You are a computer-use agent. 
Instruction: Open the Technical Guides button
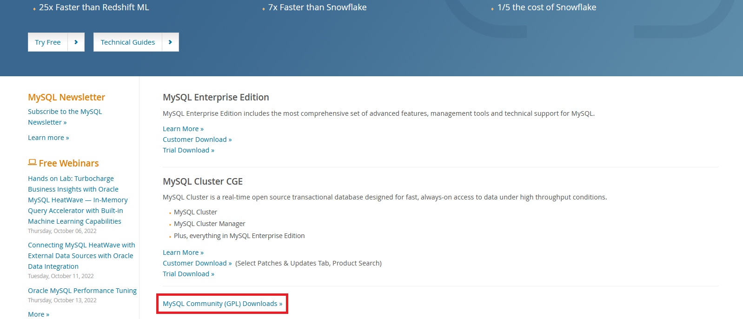(136, 42)
